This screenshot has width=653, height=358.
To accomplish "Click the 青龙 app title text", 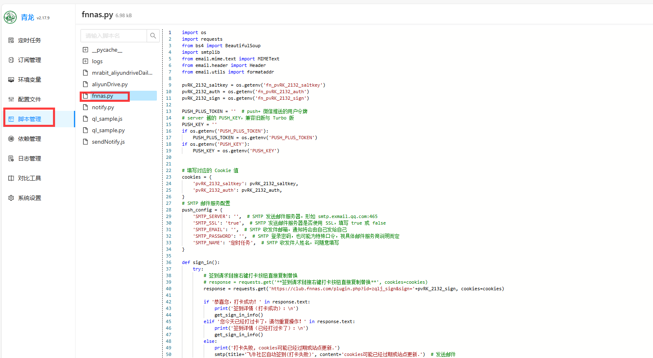I will (x=28, y=17).
